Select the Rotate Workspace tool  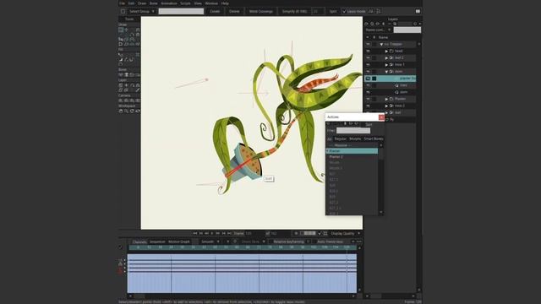click(x=132, y=111)
